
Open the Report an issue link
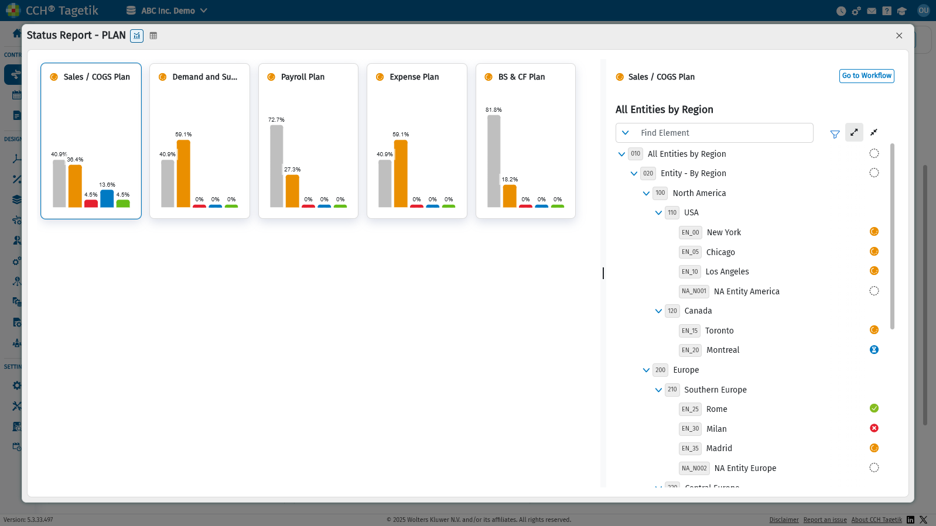825,520
